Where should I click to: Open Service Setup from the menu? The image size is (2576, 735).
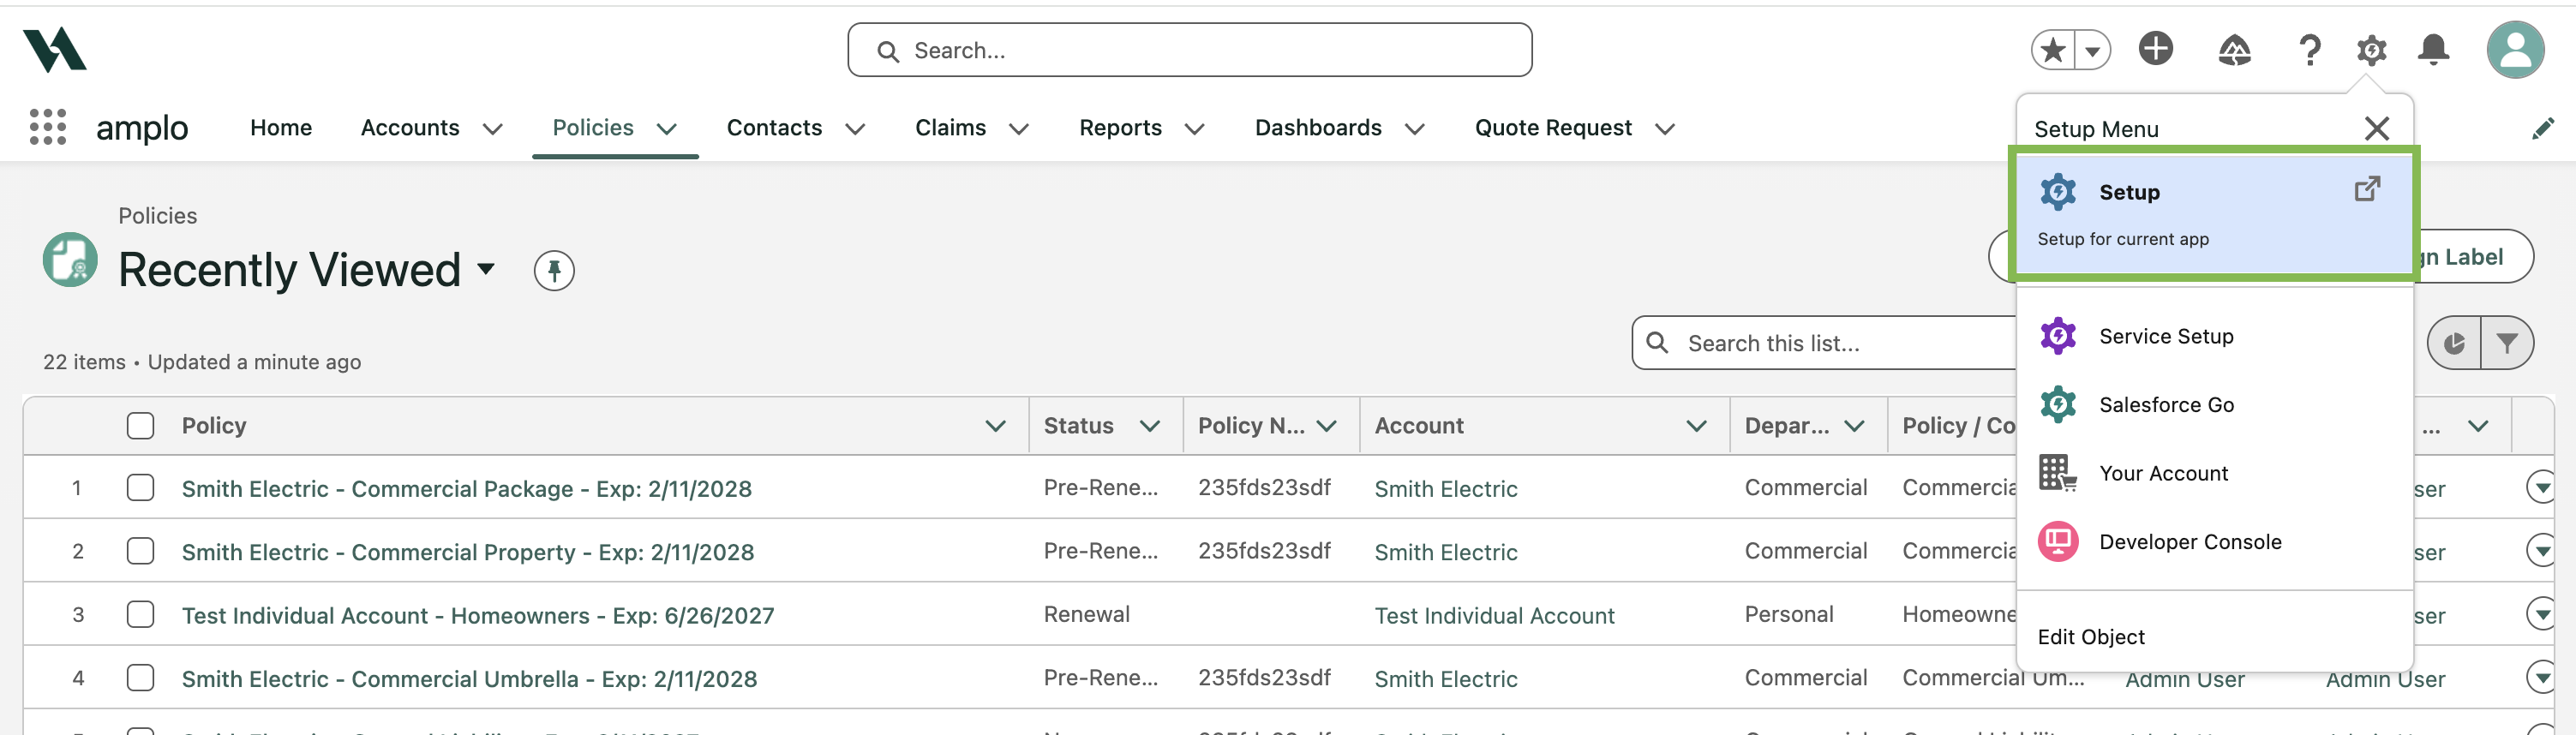point(2214,336)
